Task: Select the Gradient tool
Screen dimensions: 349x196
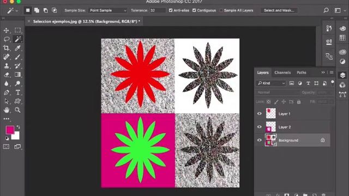Action: tap(17, 75)
